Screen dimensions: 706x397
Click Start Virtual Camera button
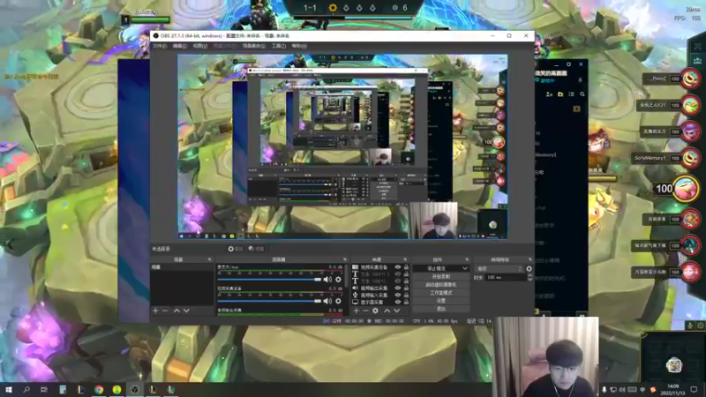[x=441, y=284]
